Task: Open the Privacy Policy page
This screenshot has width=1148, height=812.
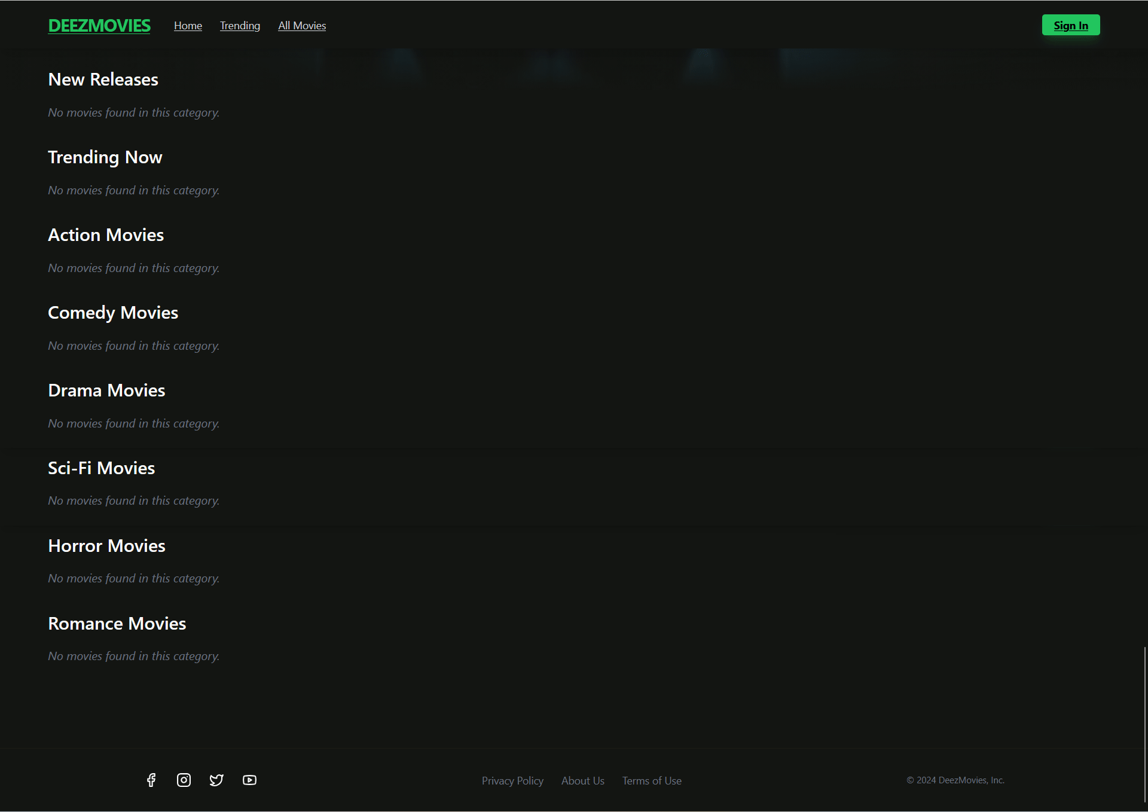Action: click(512, 780)
